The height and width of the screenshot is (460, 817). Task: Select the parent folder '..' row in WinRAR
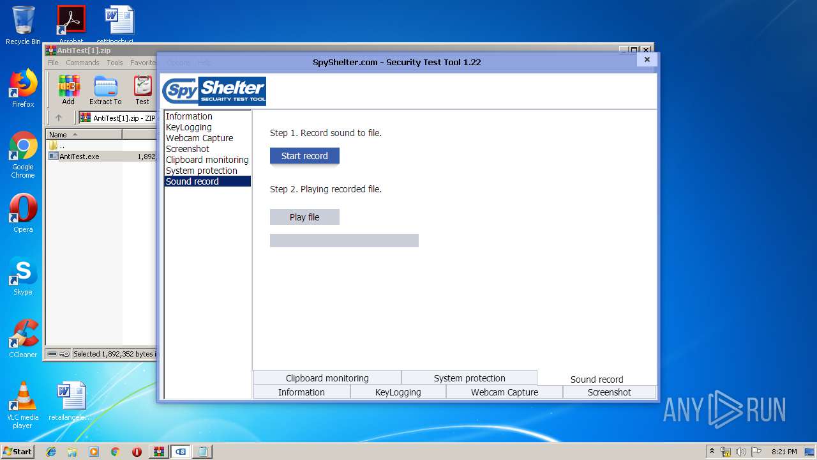(x=101, y=146)
